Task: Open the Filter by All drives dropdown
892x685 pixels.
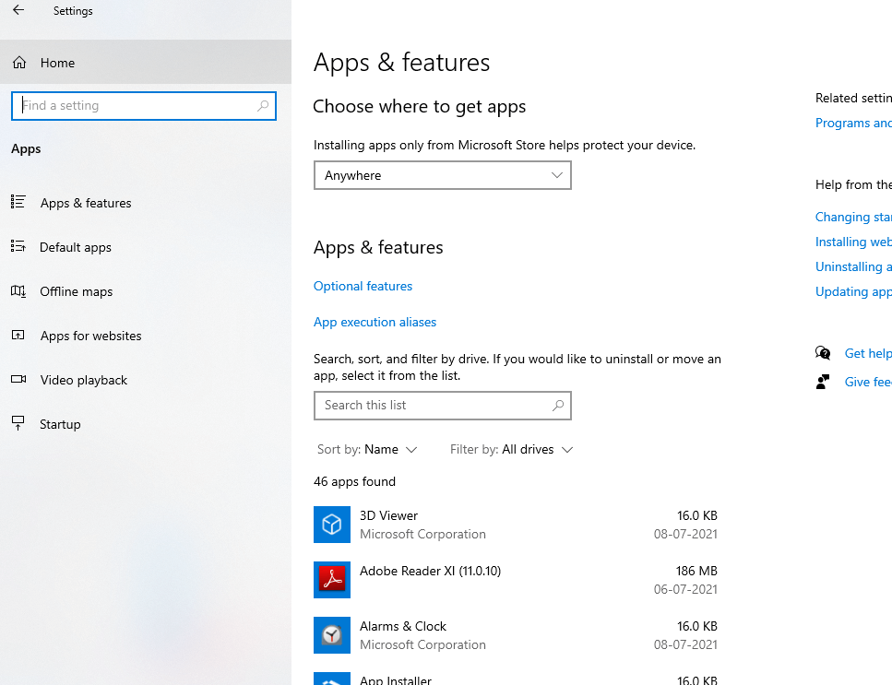Action: click(x=512, y=449)
